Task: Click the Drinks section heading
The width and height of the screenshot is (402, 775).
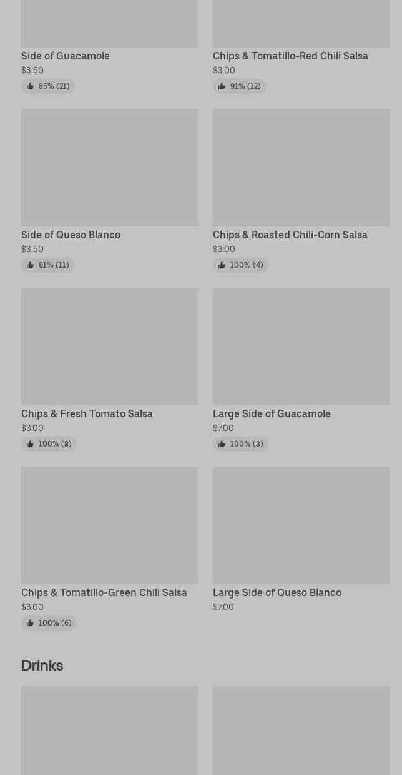Action: [42, 666]
